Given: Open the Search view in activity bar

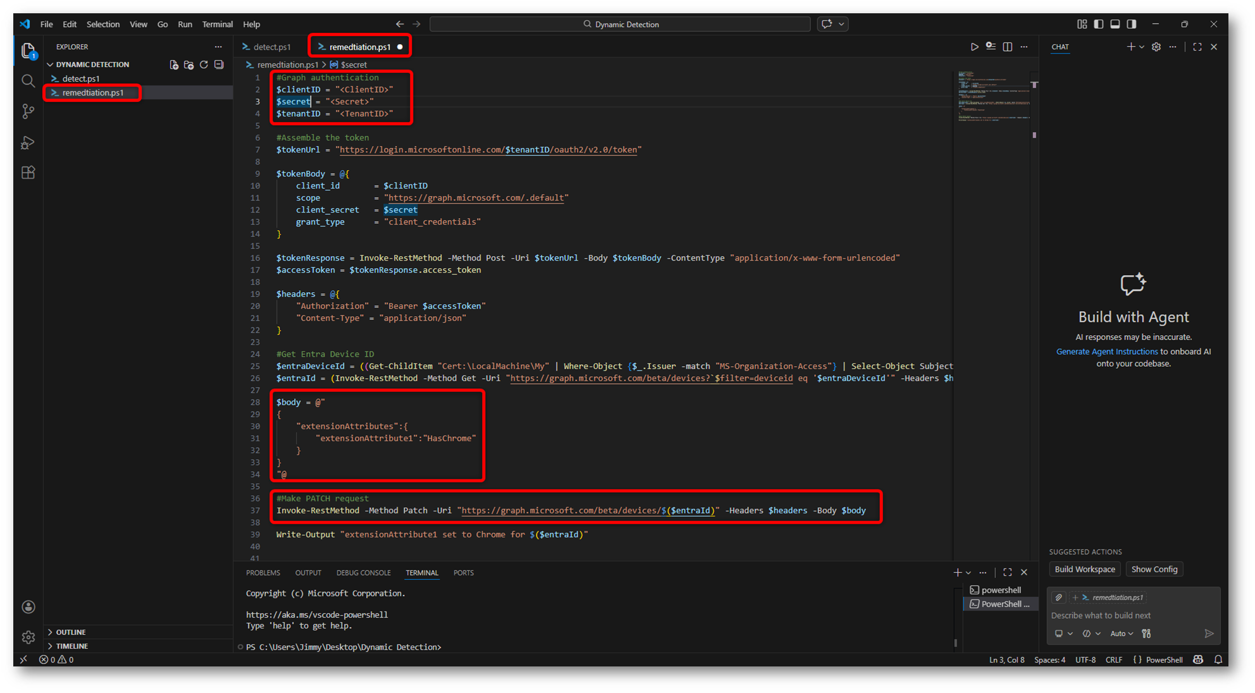Looking at the screenshot, I should click(28, 81).
